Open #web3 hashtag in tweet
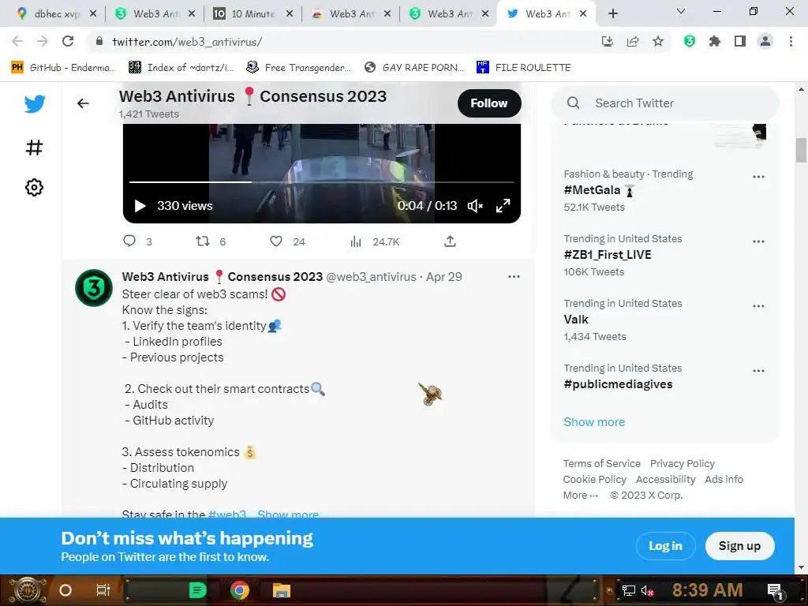Viewport: 808px width, 606px height. coord(227,514)
